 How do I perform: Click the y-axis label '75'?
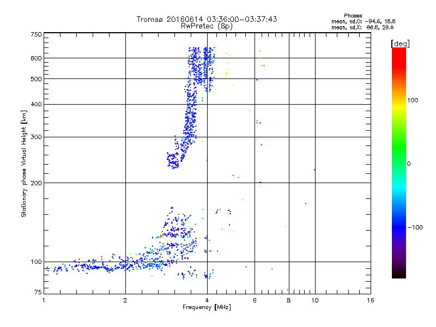tap(38, 292)
